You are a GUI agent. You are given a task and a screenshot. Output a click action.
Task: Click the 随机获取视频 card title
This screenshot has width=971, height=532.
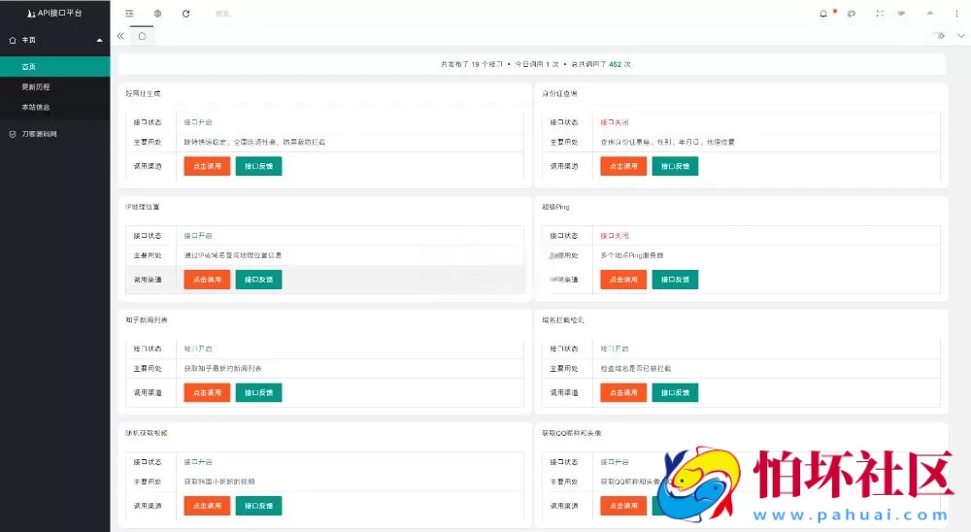tap(147, 433)
